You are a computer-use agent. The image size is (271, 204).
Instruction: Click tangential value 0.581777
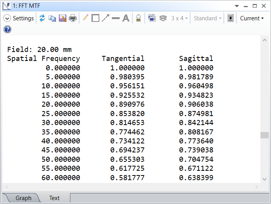(x=127, y=177)
